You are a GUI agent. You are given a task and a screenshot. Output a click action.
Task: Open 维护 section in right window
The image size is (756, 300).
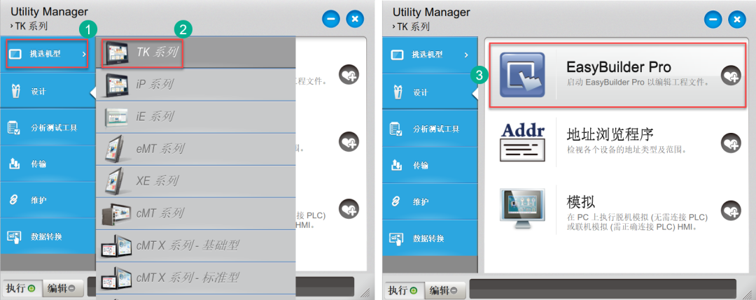[x=430, y=202]
